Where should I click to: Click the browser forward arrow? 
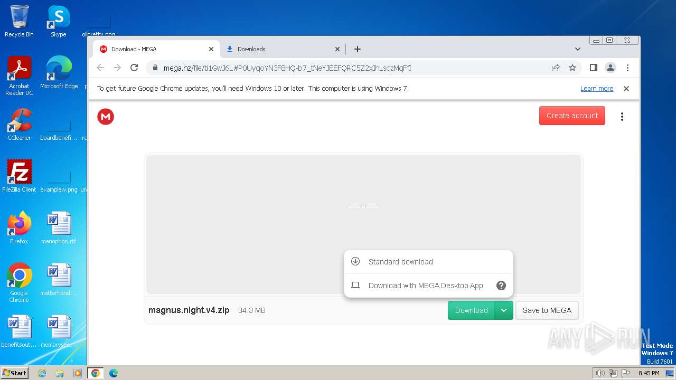[x=117, y=68]
